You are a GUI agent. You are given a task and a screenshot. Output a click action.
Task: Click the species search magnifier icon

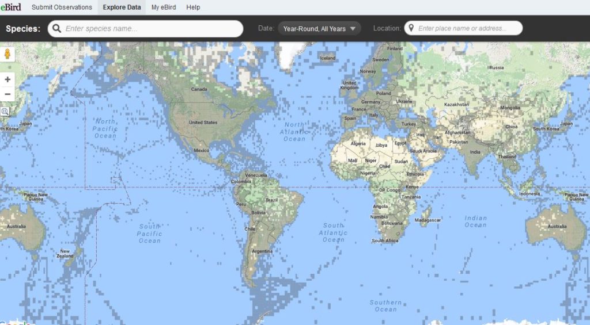click(57, 29)
